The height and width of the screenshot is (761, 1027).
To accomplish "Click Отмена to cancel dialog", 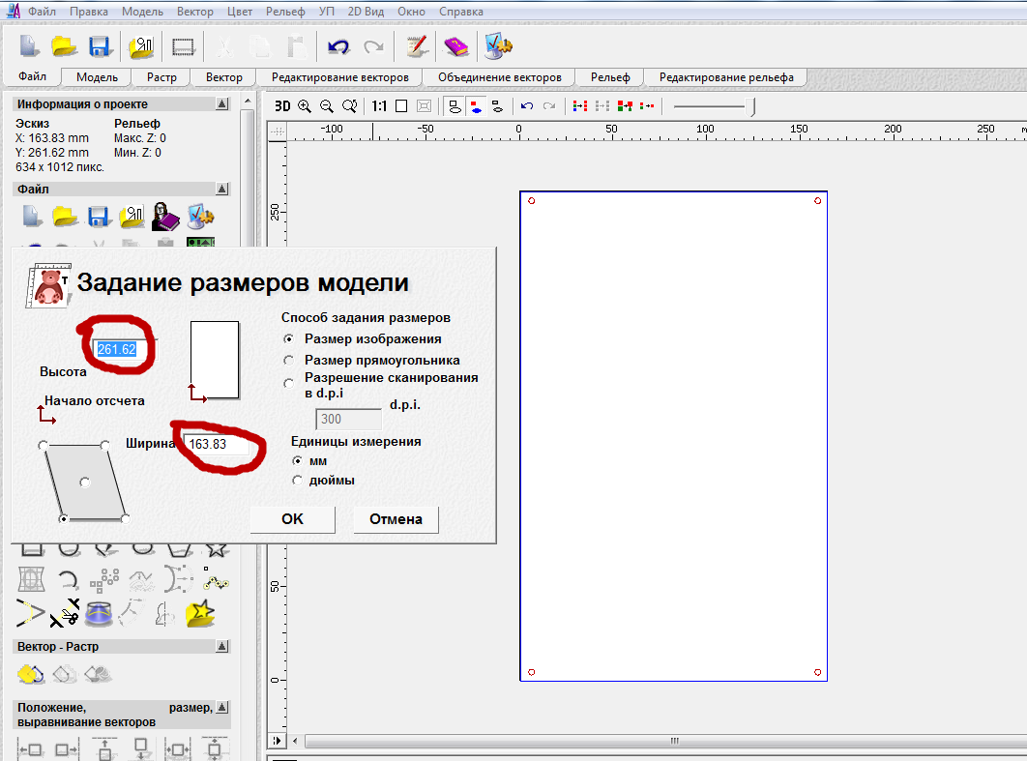I will (396, 519).
